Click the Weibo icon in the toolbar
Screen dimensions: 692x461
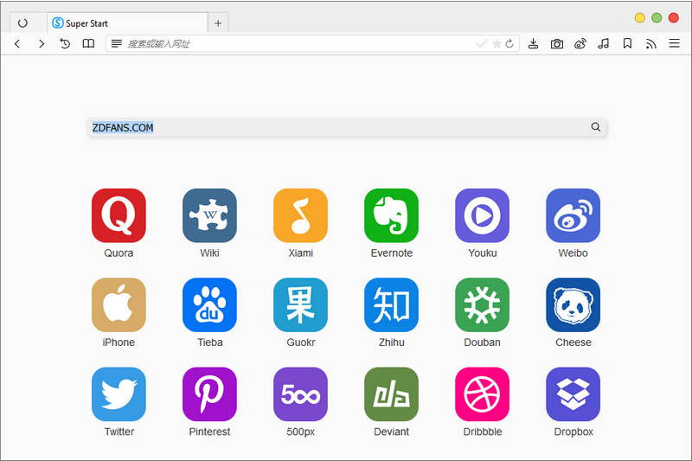point(580,43)
